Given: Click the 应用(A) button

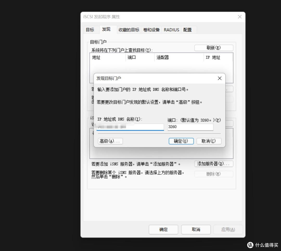Looking at the screenshot, I should (228, 229).
